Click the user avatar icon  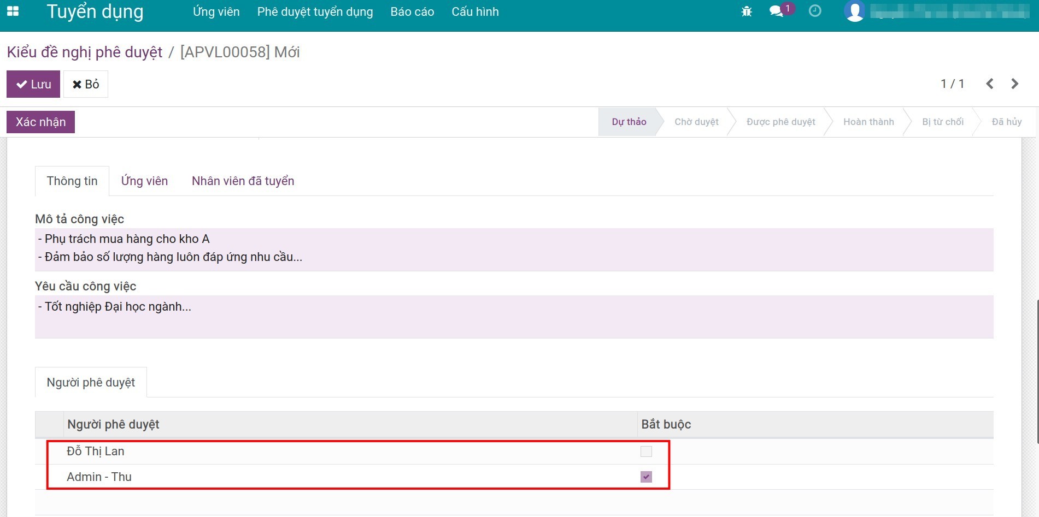(x=855, y=11)
